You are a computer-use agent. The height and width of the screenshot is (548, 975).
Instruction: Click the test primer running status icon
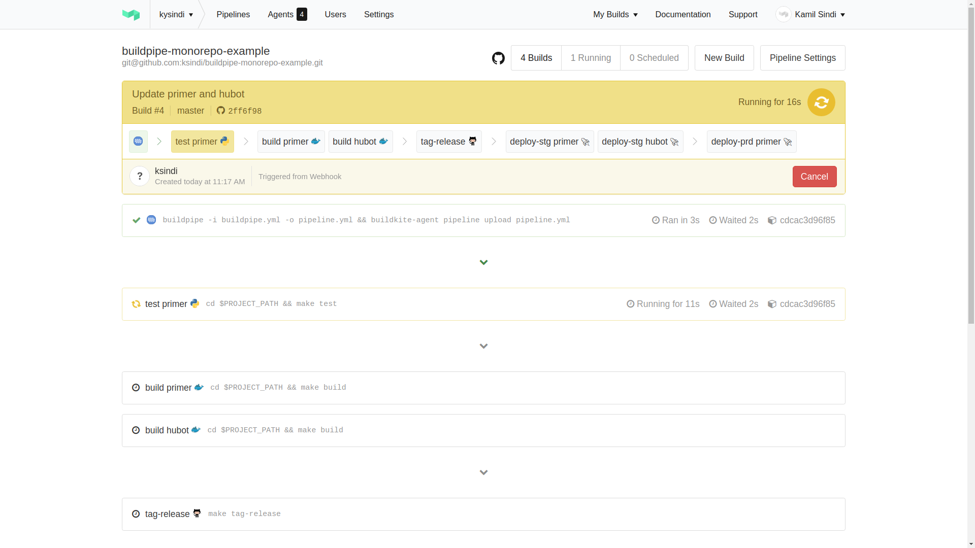point(136,304)
